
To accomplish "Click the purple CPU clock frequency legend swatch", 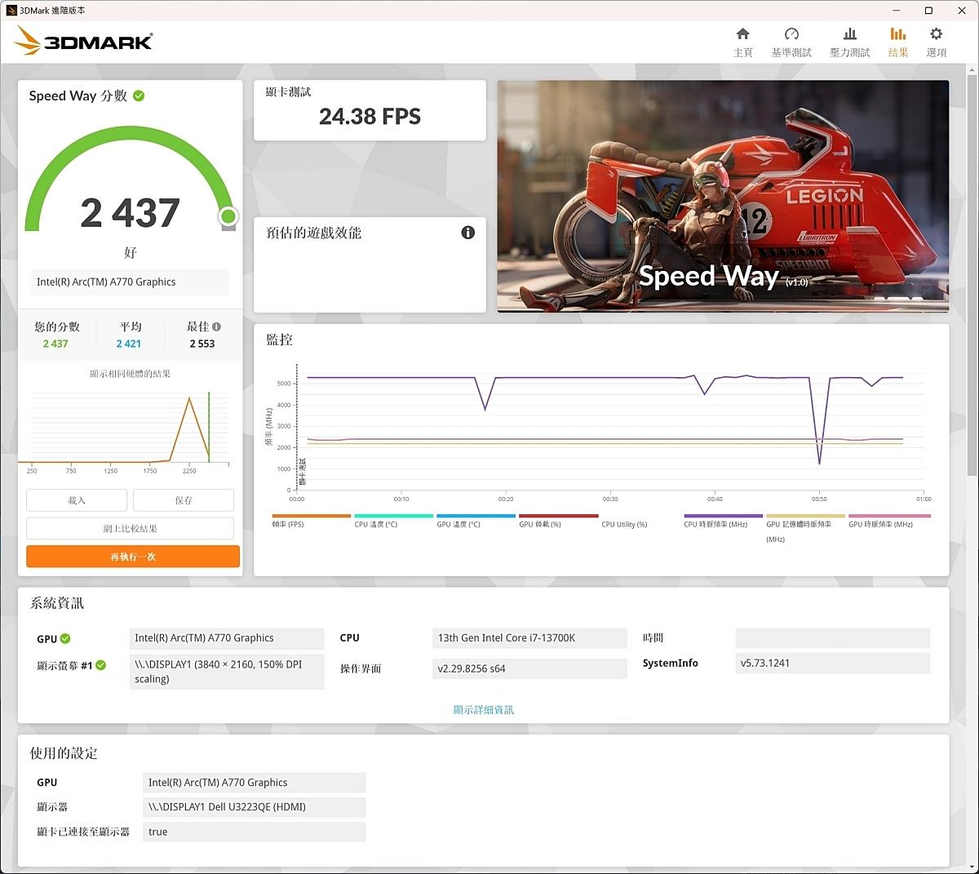I will 723,517.
